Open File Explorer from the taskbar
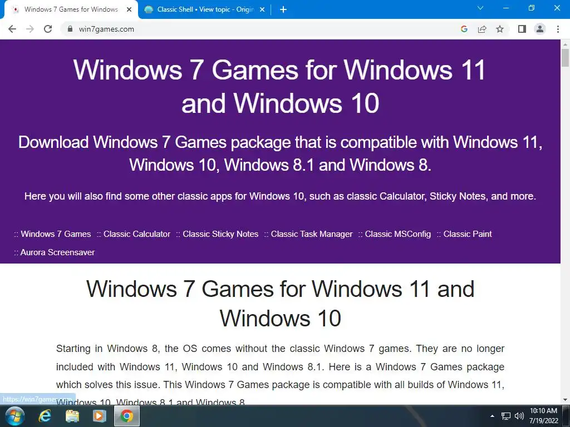 click(72, 416)
